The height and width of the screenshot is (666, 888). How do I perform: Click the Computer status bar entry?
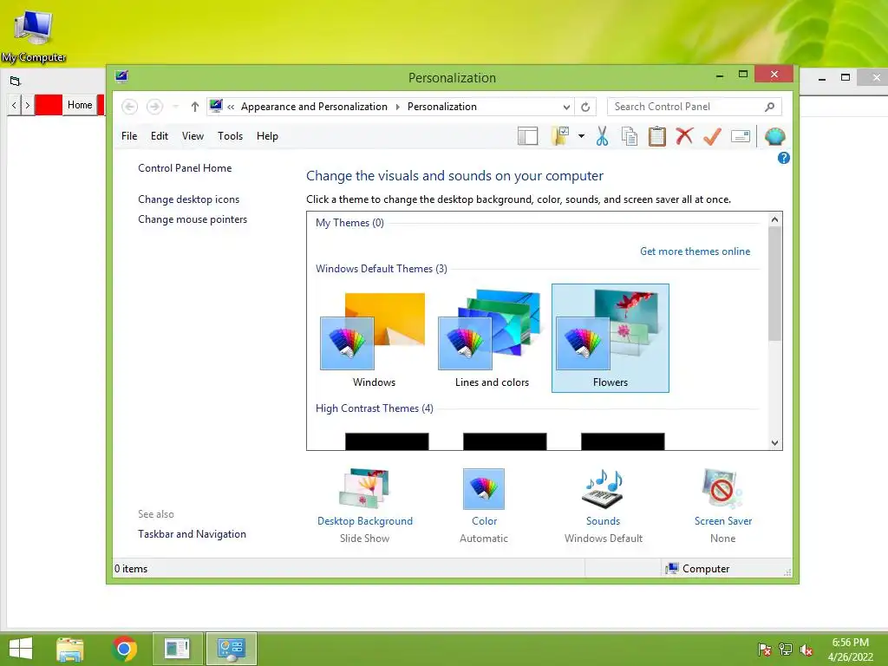pyautogui.click(x=698, y=569)
